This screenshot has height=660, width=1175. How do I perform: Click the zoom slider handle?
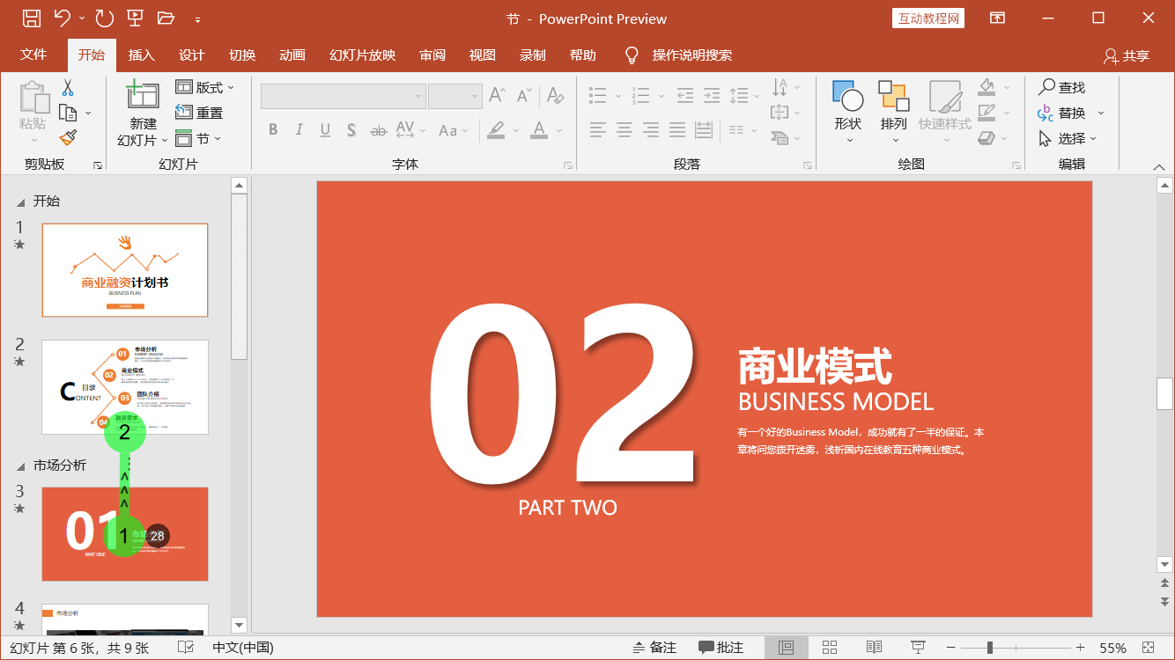coord(990,648)
